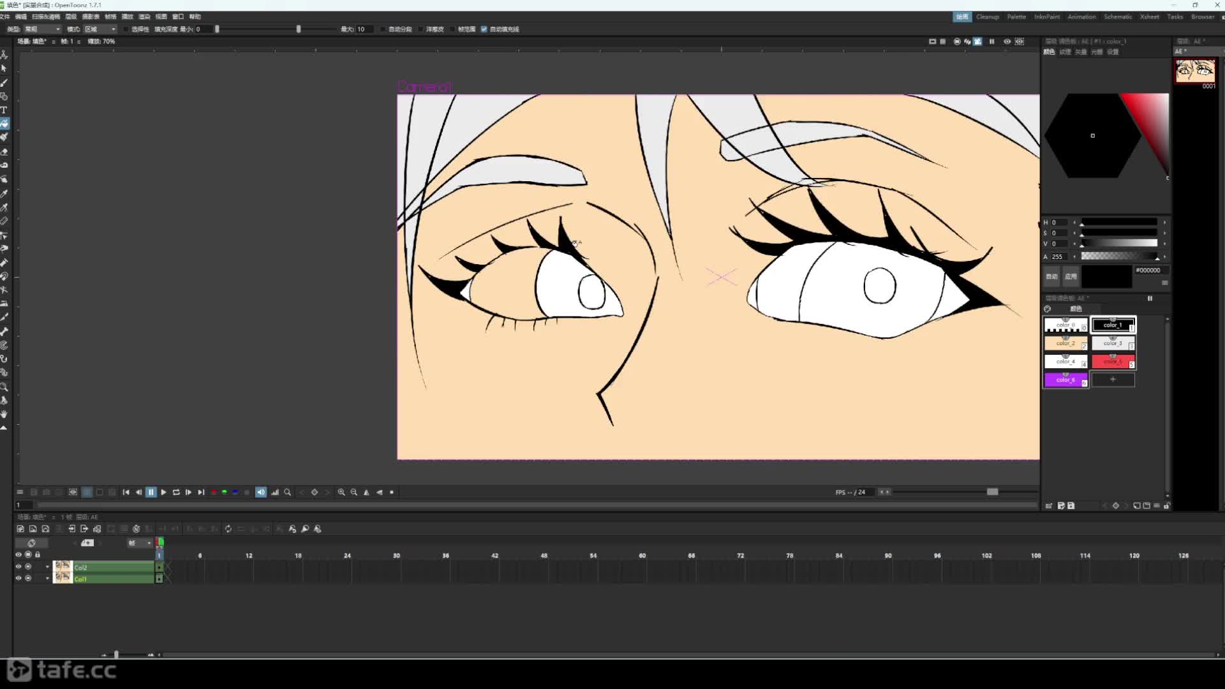Open the playback bar options menu icon
The height and width of the screenshot is (689, 1225).
(20, 492)
